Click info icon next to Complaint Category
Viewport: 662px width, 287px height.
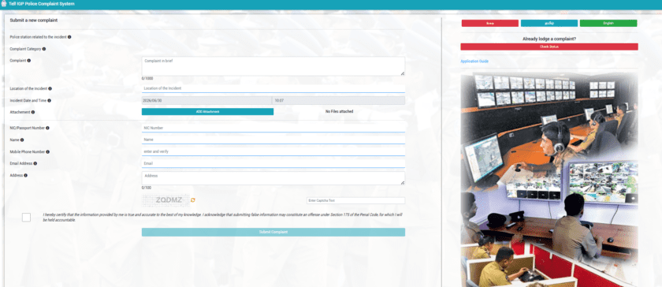(x=44, y=49)
